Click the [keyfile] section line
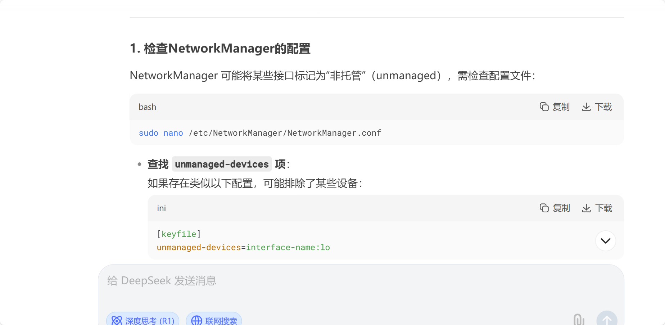The image size is (665, 325). [179, 234]
